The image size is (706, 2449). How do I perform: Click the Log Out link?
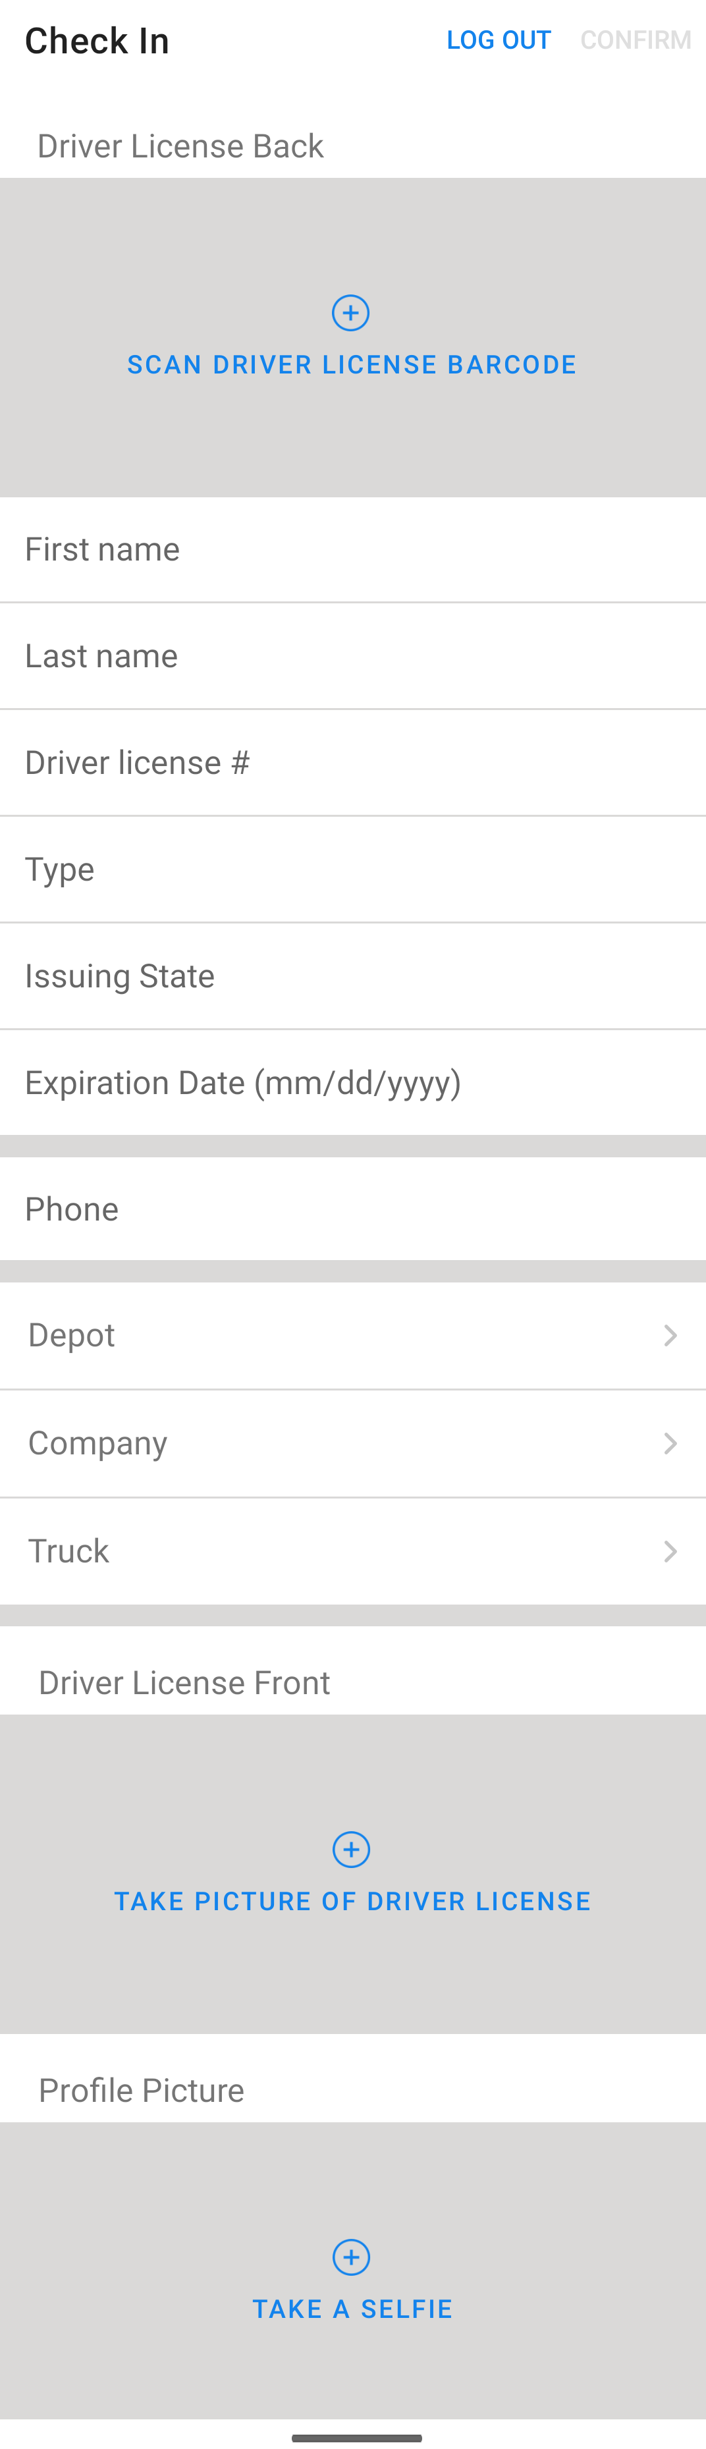click(x=498, y=40)
